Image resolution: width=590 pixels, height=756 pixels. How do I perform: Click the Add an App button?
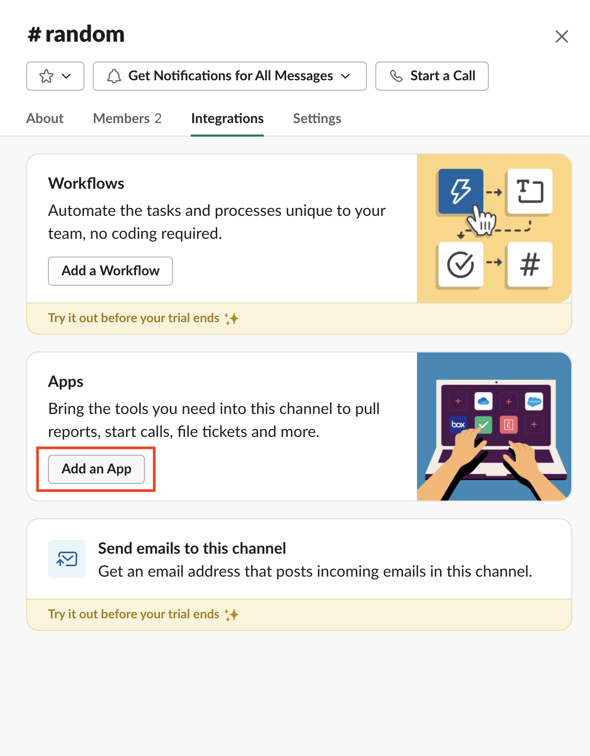pyautogui.click(x=96, y=469)
